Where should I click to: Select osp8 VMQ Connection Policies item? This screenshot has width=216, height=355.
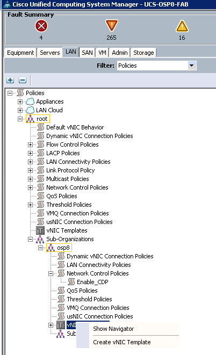pyautogui.click(x=98, y=308)
